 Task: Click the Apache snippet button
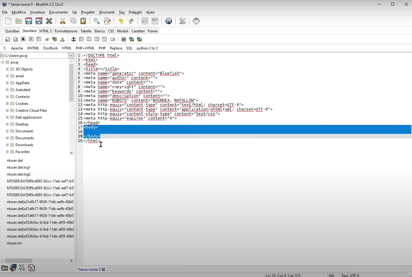tap(17, 48)
